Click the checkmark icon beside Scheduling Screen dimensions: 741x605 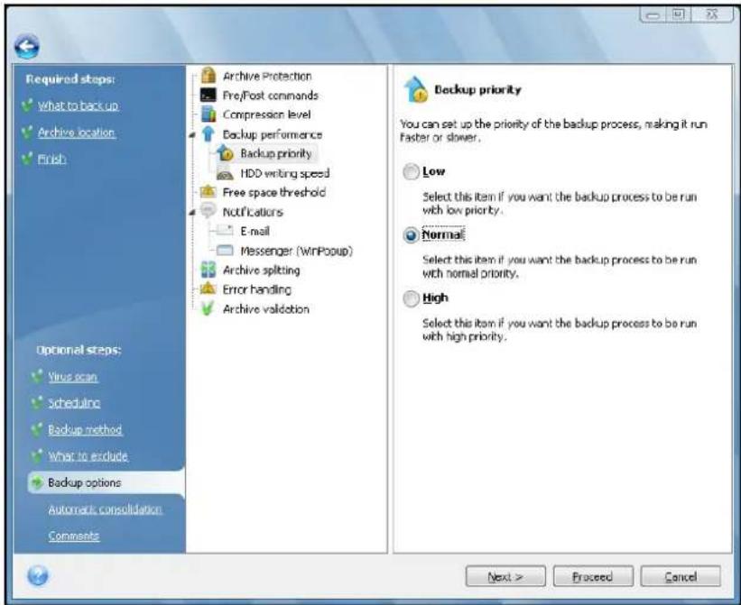(x=37, y=402)
